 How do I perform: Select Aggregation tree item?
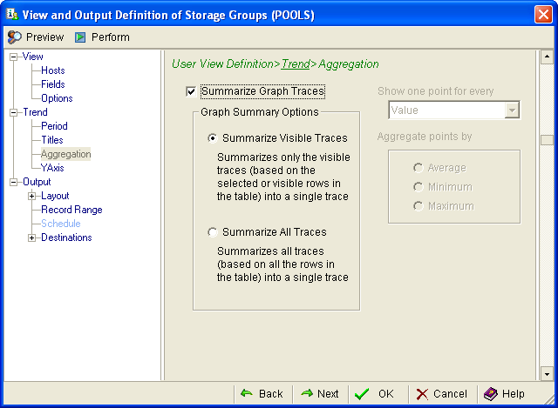pos(66,154)
